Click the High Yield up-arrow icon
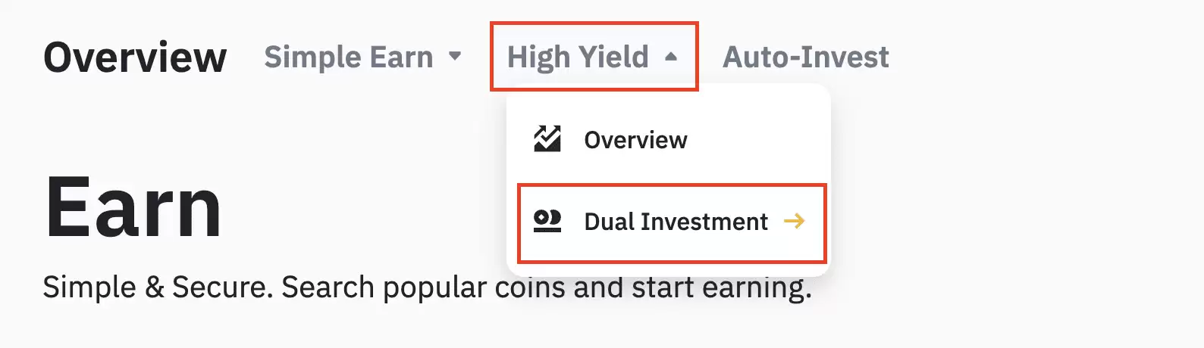This screenshot has height=348, width=1204. point(670,57)
